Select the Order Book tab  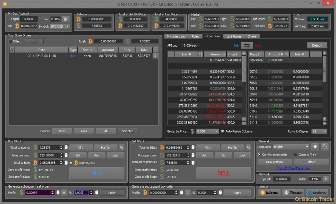pyautogui.click(x=213, y=36)
